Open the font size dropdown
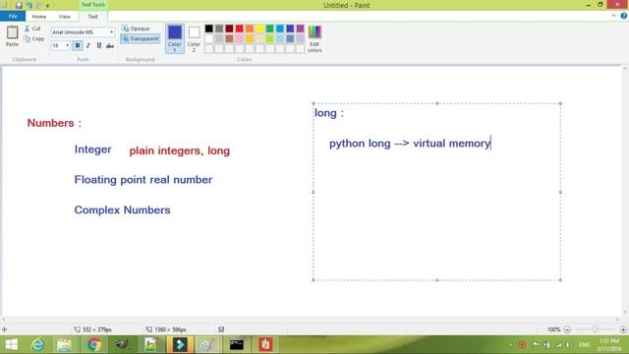Image resolution: width=629 pixels, height=354 pixels. click(67, 45)
